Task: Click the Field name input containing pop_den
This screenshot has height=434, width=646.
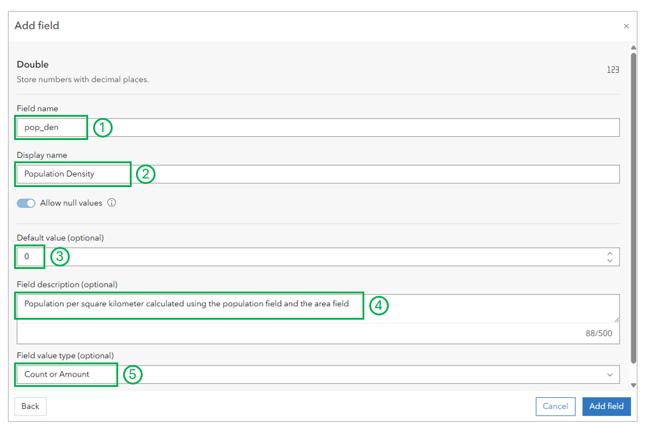Action: (x=318, y=128)
